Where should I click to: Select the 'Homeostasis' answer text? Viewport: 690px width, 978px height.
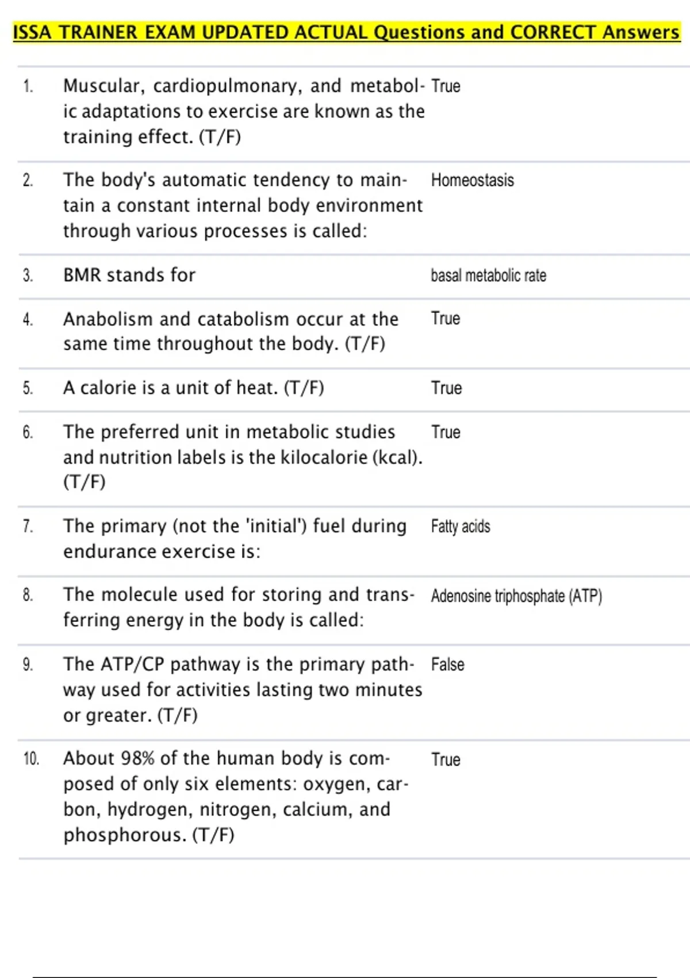click(472, 181)
